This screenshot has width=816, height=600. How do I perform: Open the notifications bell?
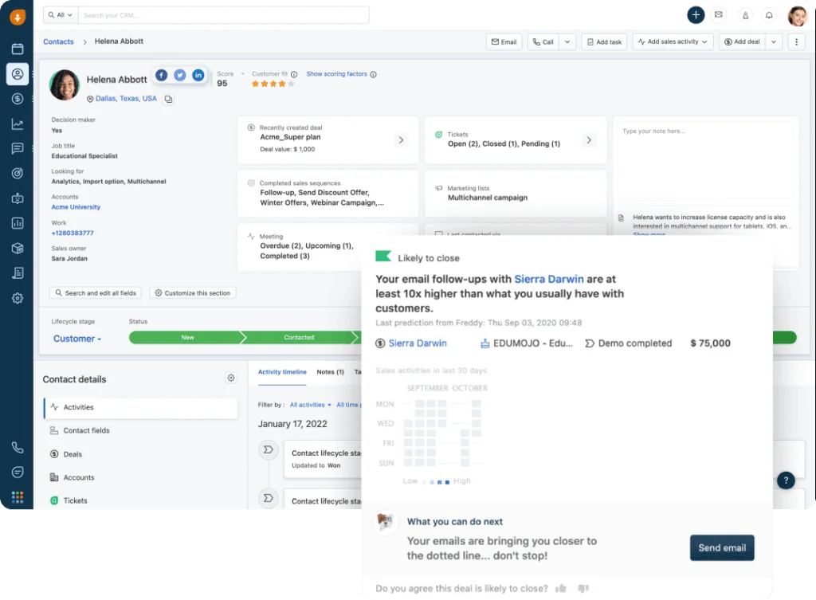[x=769, y=16]
